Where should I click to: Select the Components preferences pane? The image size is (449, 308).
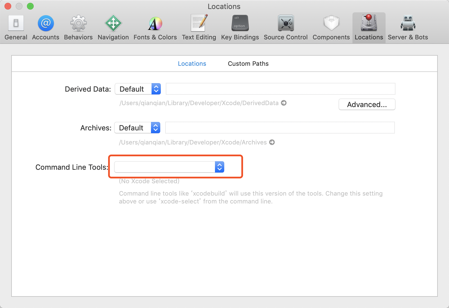(331, 28)
